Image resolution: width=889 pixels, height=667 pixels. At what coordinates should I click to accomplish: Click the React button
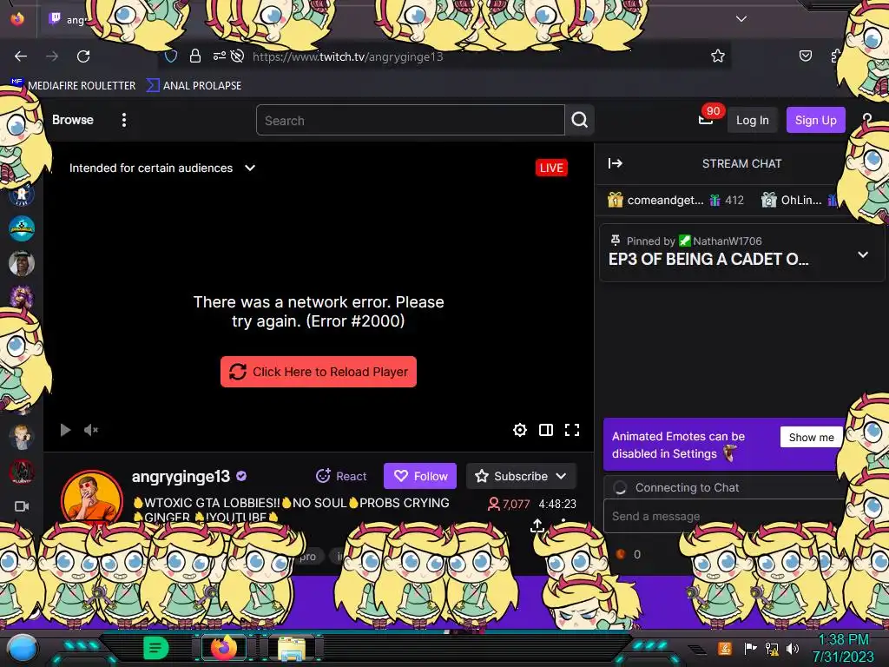tap(341, 477)
